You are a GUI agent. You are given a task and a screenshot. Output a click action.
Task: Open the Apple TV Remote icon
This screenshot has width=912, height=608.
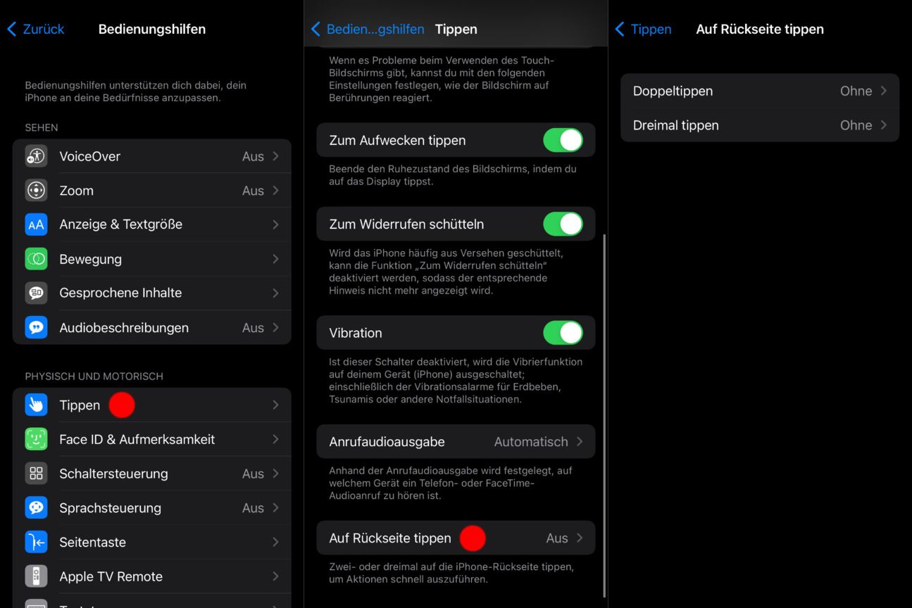pyautogui.click(x=36, y=576)
